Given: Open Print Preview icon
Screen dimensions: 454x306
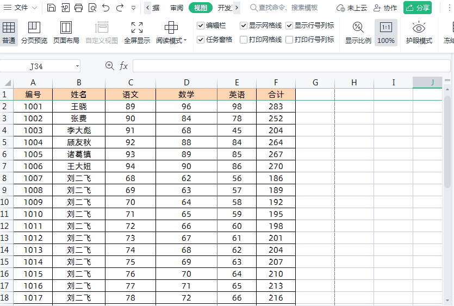Looking at the screenshot, I should [92, 8].
